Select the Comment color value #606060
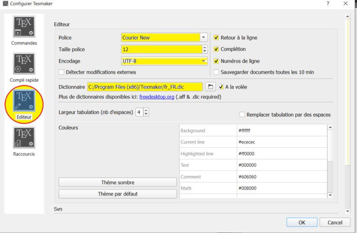Image resolution: width=357 pixels, height=233 pixels. (282, 177)
